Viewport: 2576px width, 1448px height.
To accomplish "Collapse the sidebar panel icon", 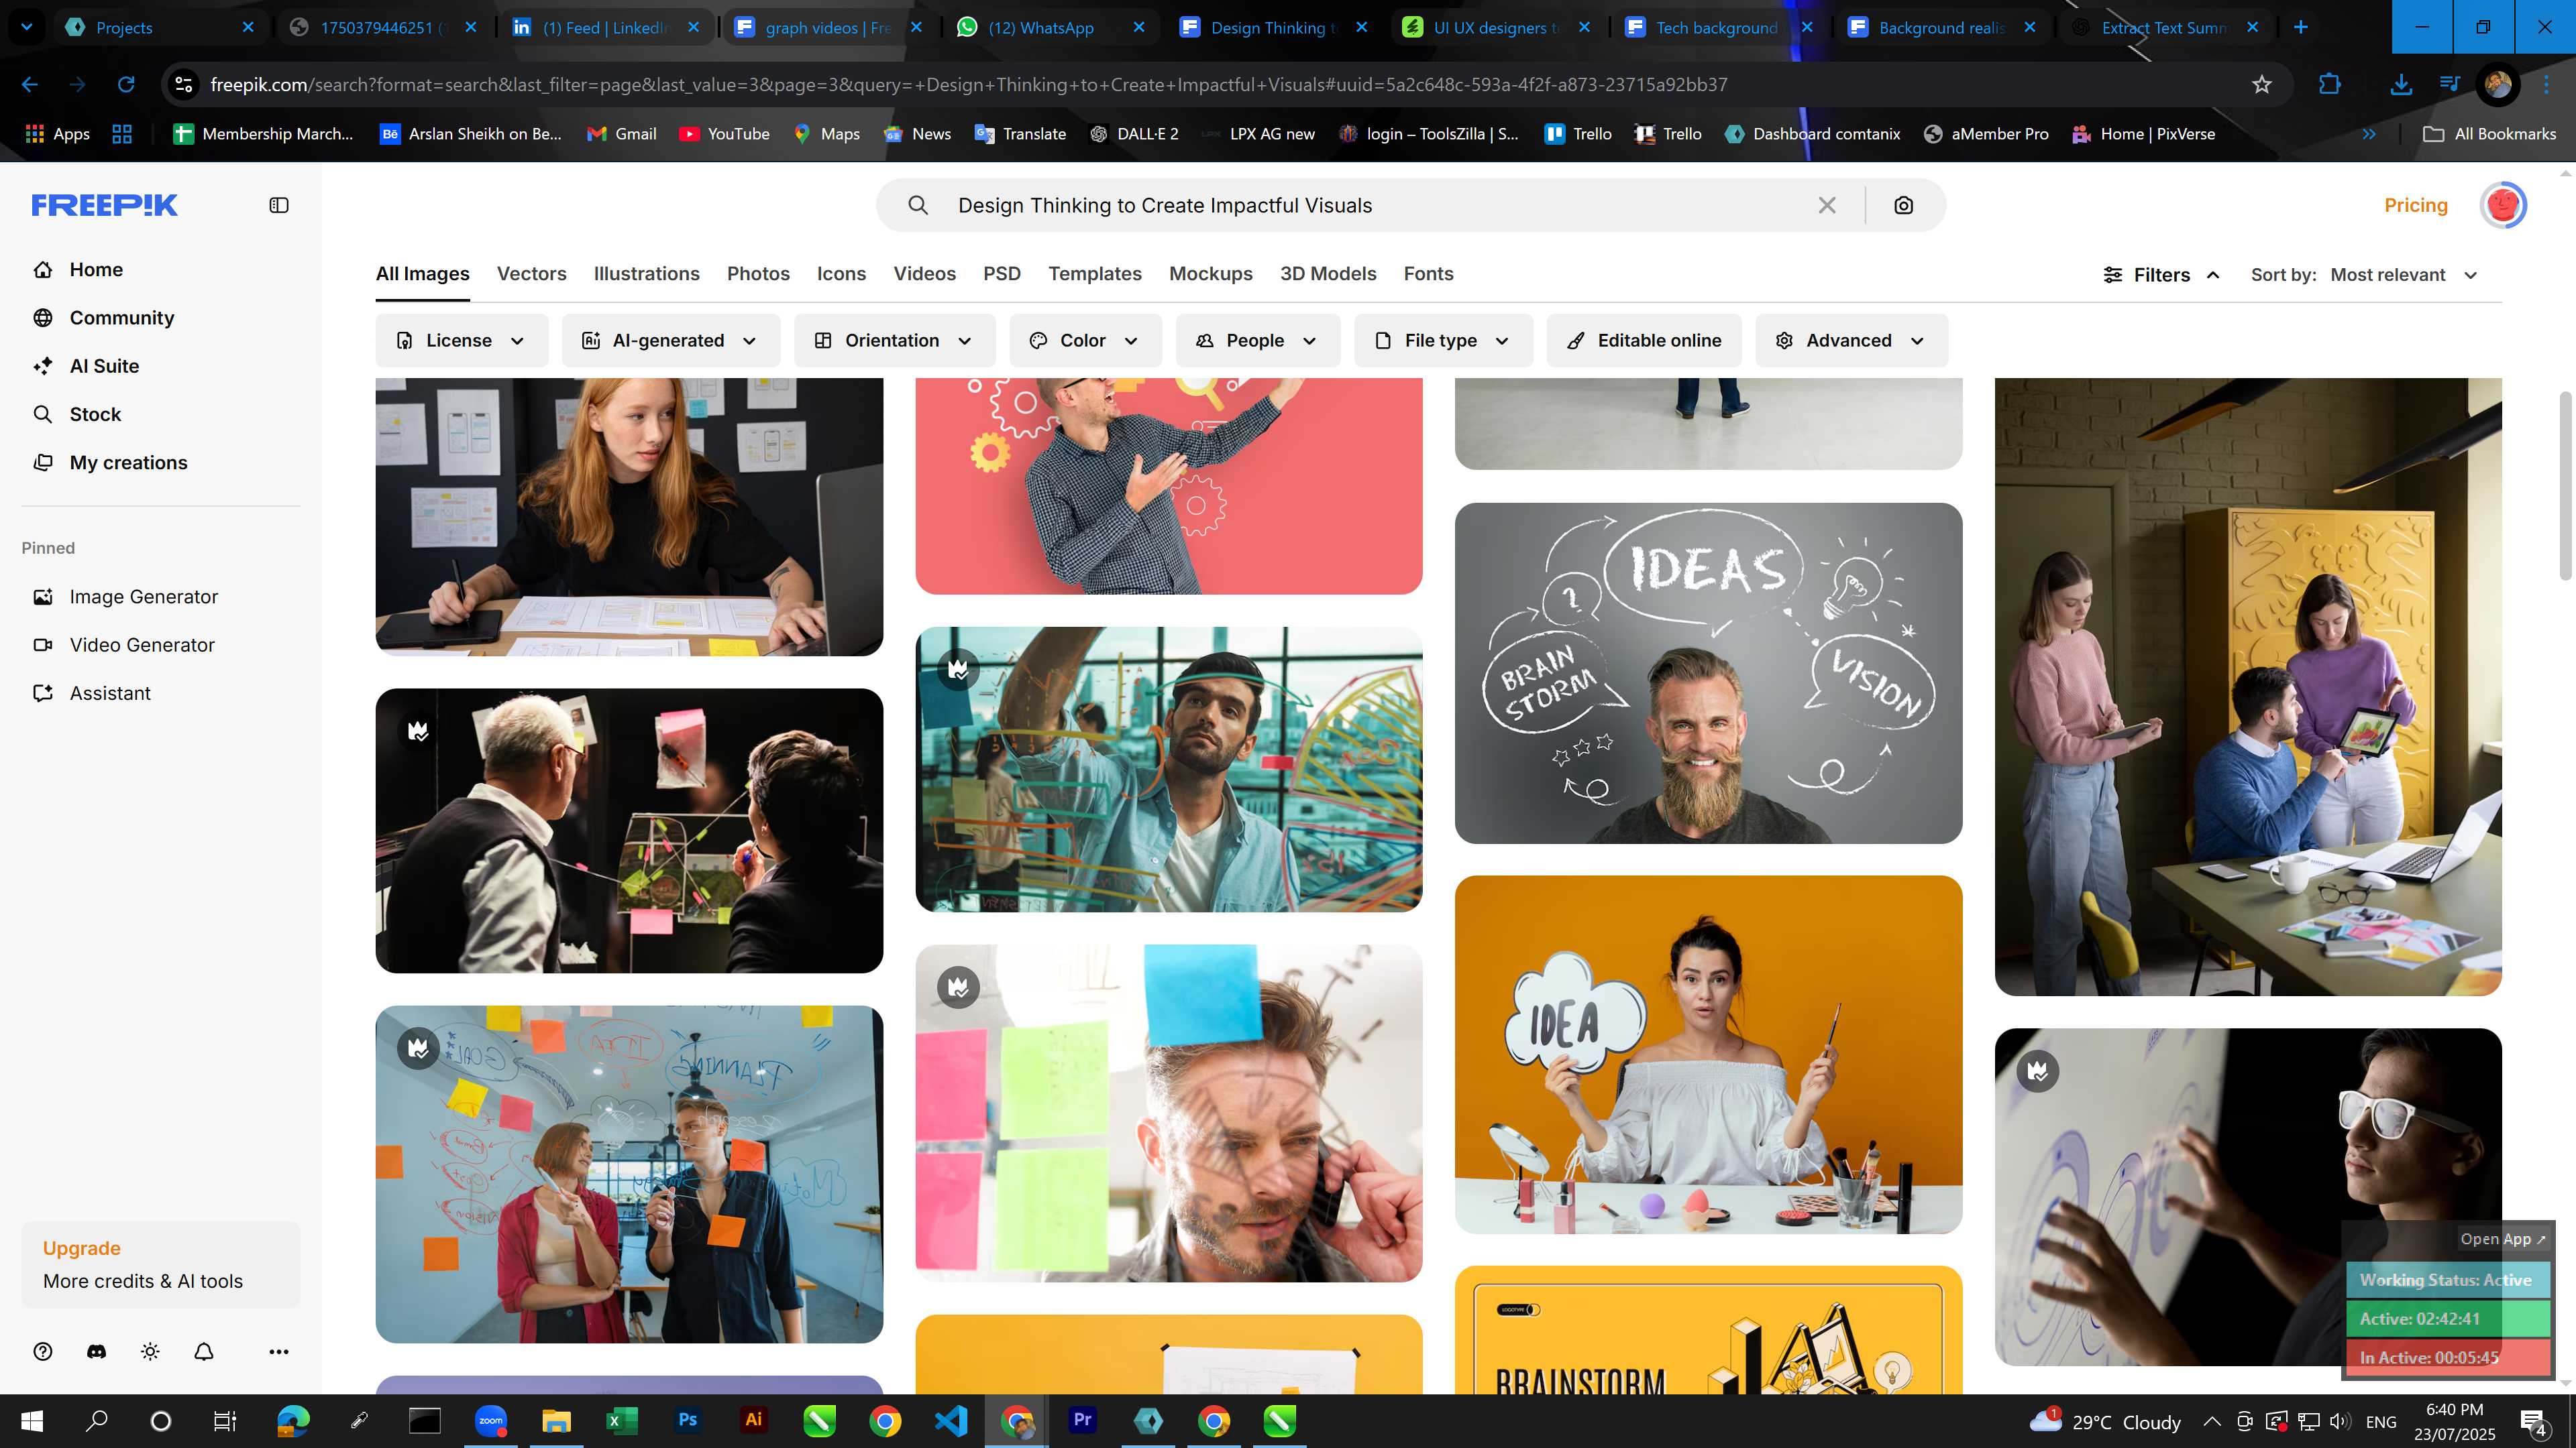I will coord(279,205).
